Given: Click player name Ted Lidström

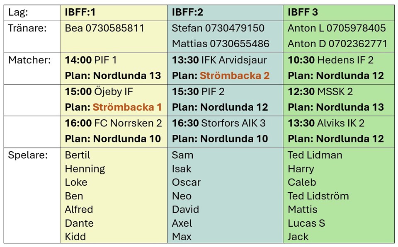Looking at the screenshot, I should (x=318, y=196).
